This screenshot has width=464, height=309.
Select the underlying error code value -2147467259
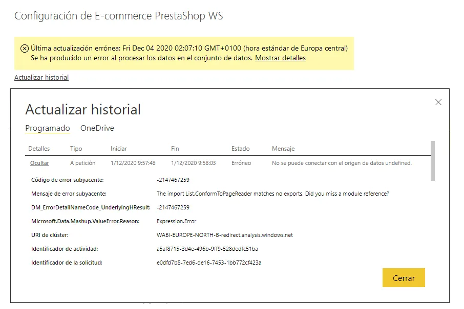173,180
